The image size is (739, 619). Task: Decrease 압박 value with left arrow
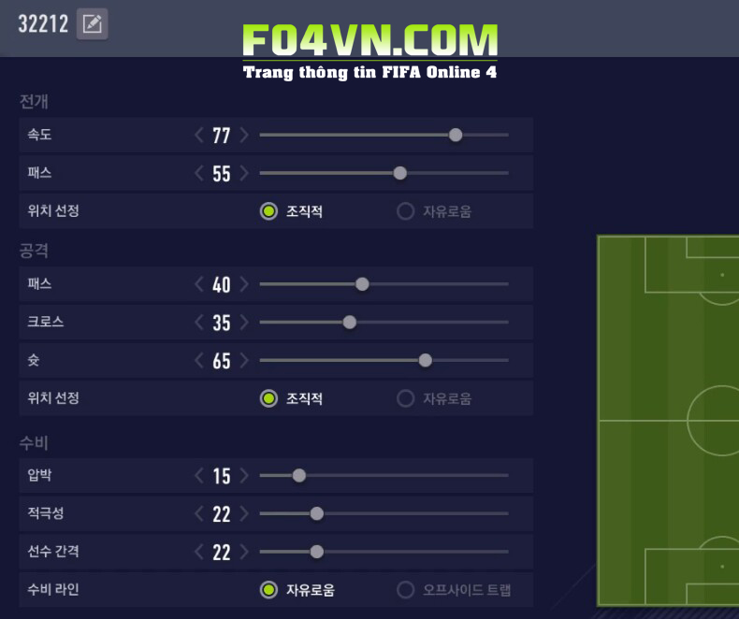coord(198,475)
